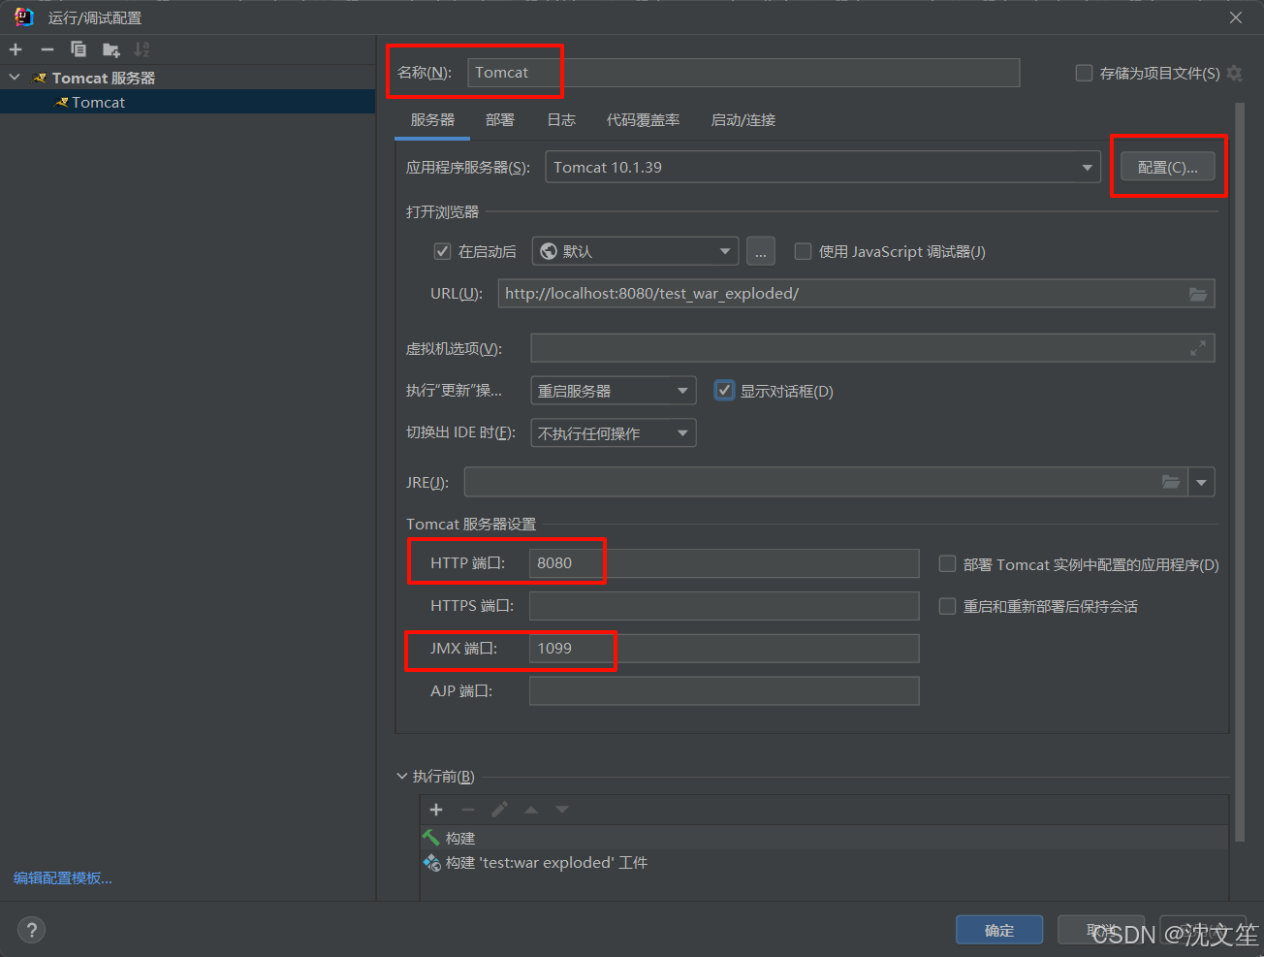Add a new run configuration
Viewport: 1264px width, 957px height.
[16, 49]
